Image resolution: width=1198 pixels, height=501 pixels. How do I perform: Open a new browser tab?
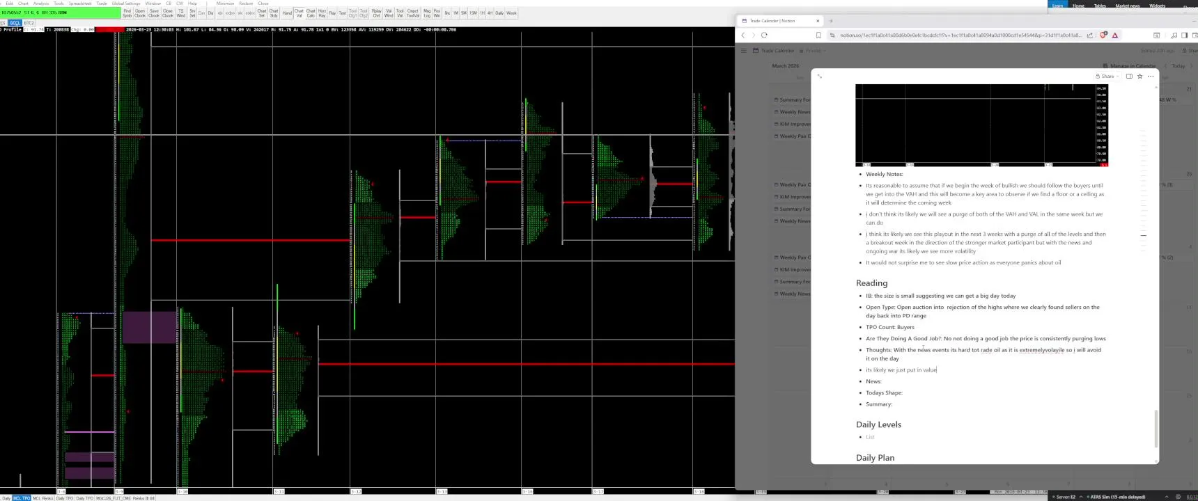click(x=831, y=21)
